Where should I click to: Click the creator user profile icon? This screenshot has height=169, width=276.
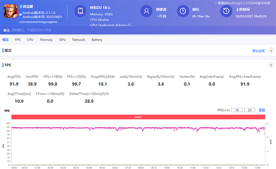point(146,11)
